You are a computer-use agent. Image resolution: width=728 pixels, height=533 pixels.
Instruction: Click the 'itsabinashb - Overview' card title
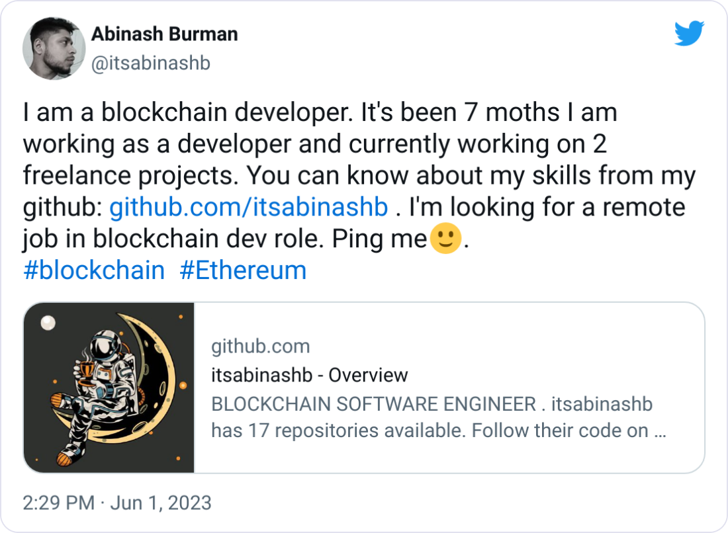click(309, 375)
